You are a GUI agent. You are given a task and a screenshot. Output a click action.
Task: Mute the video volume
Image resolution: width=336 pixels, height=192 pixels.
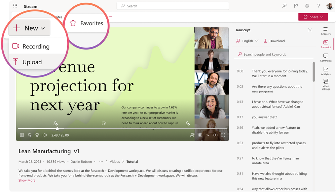click(x=45, y=135)
